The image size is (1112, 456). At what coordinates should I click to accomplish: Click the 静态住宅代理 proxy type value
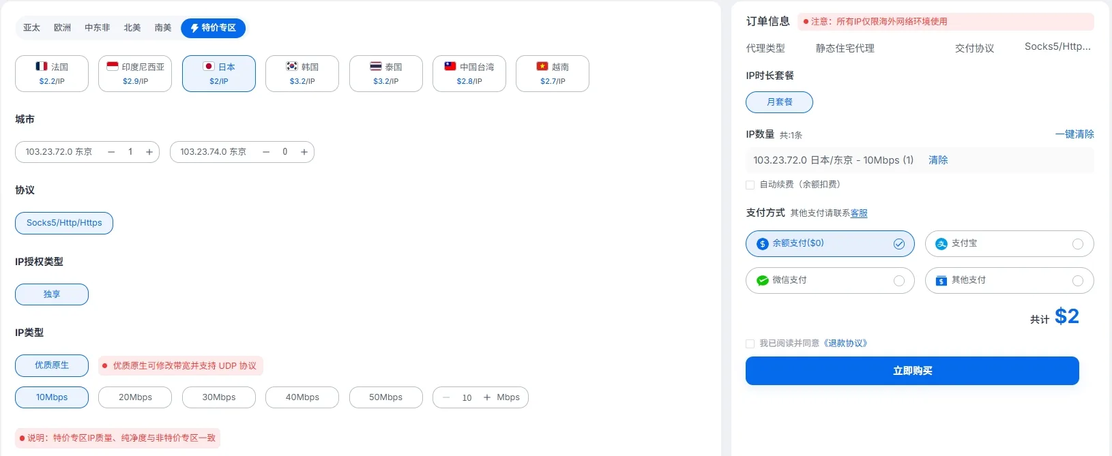pos(845,48)
